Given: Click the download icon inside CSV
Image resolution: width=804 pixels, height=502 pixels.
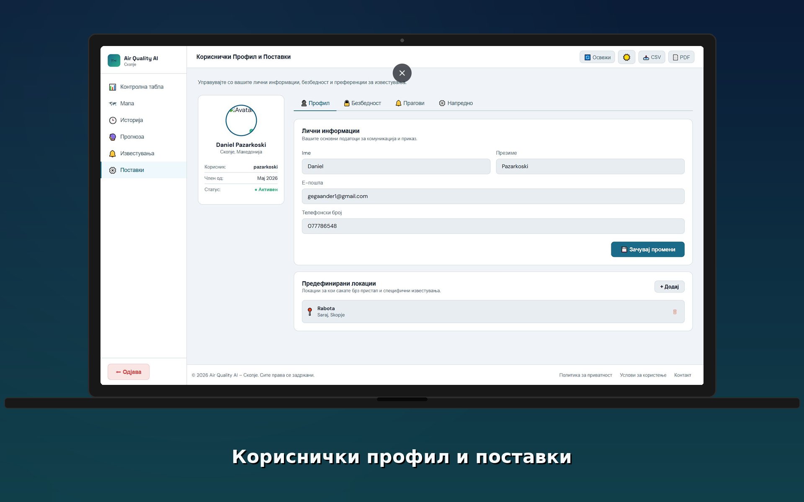Looking at the screenshot, I should pos(646,57).
